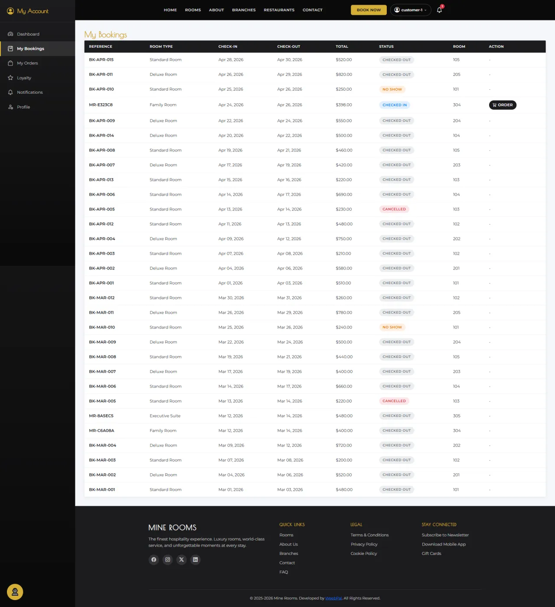
Task: Click the My Orders bag icon
Action: (x=10, y=63)
